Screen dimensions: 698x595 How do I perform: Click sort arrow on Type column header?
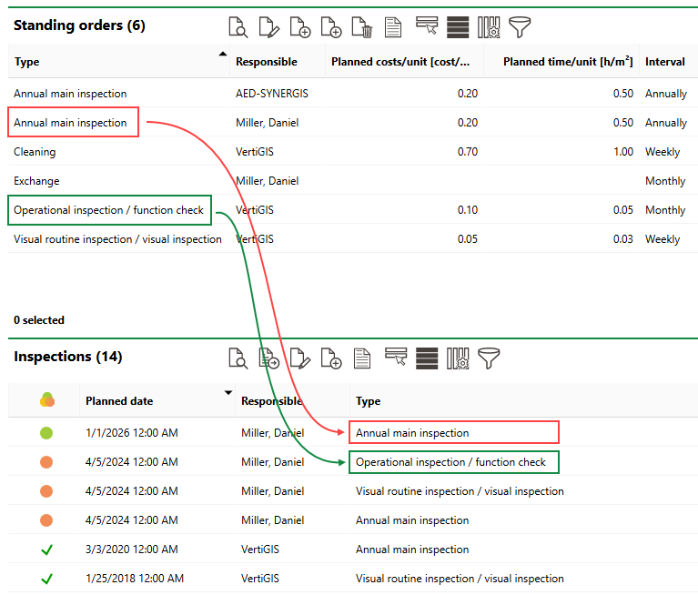click(223, 55)
